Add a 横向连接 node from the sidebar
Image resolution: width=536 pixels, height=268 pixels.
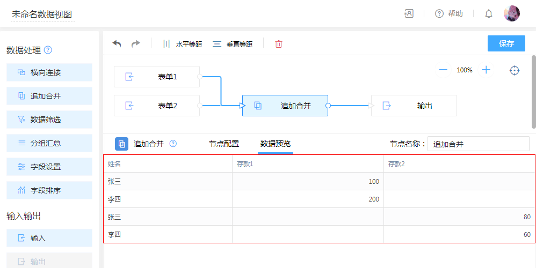49,72
